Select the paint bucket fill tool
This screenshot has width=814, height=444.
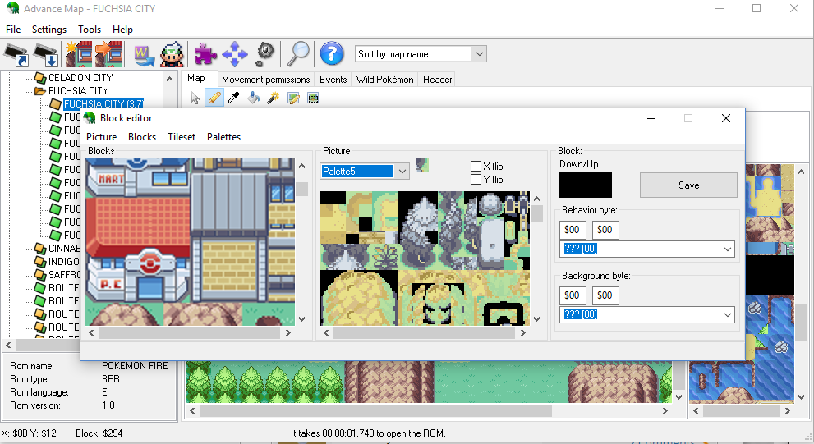tap(253, 98)
